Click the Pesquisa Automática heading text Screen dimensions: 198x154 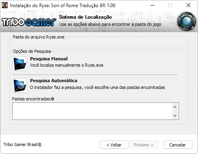click(54, 81)
